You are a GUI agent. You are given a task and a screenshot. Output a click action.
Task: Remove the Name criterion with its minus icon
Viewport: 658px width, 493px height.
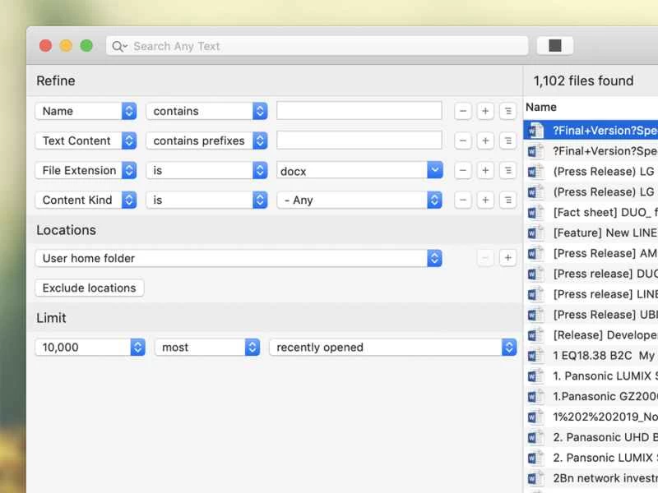(x=463, y=110)
